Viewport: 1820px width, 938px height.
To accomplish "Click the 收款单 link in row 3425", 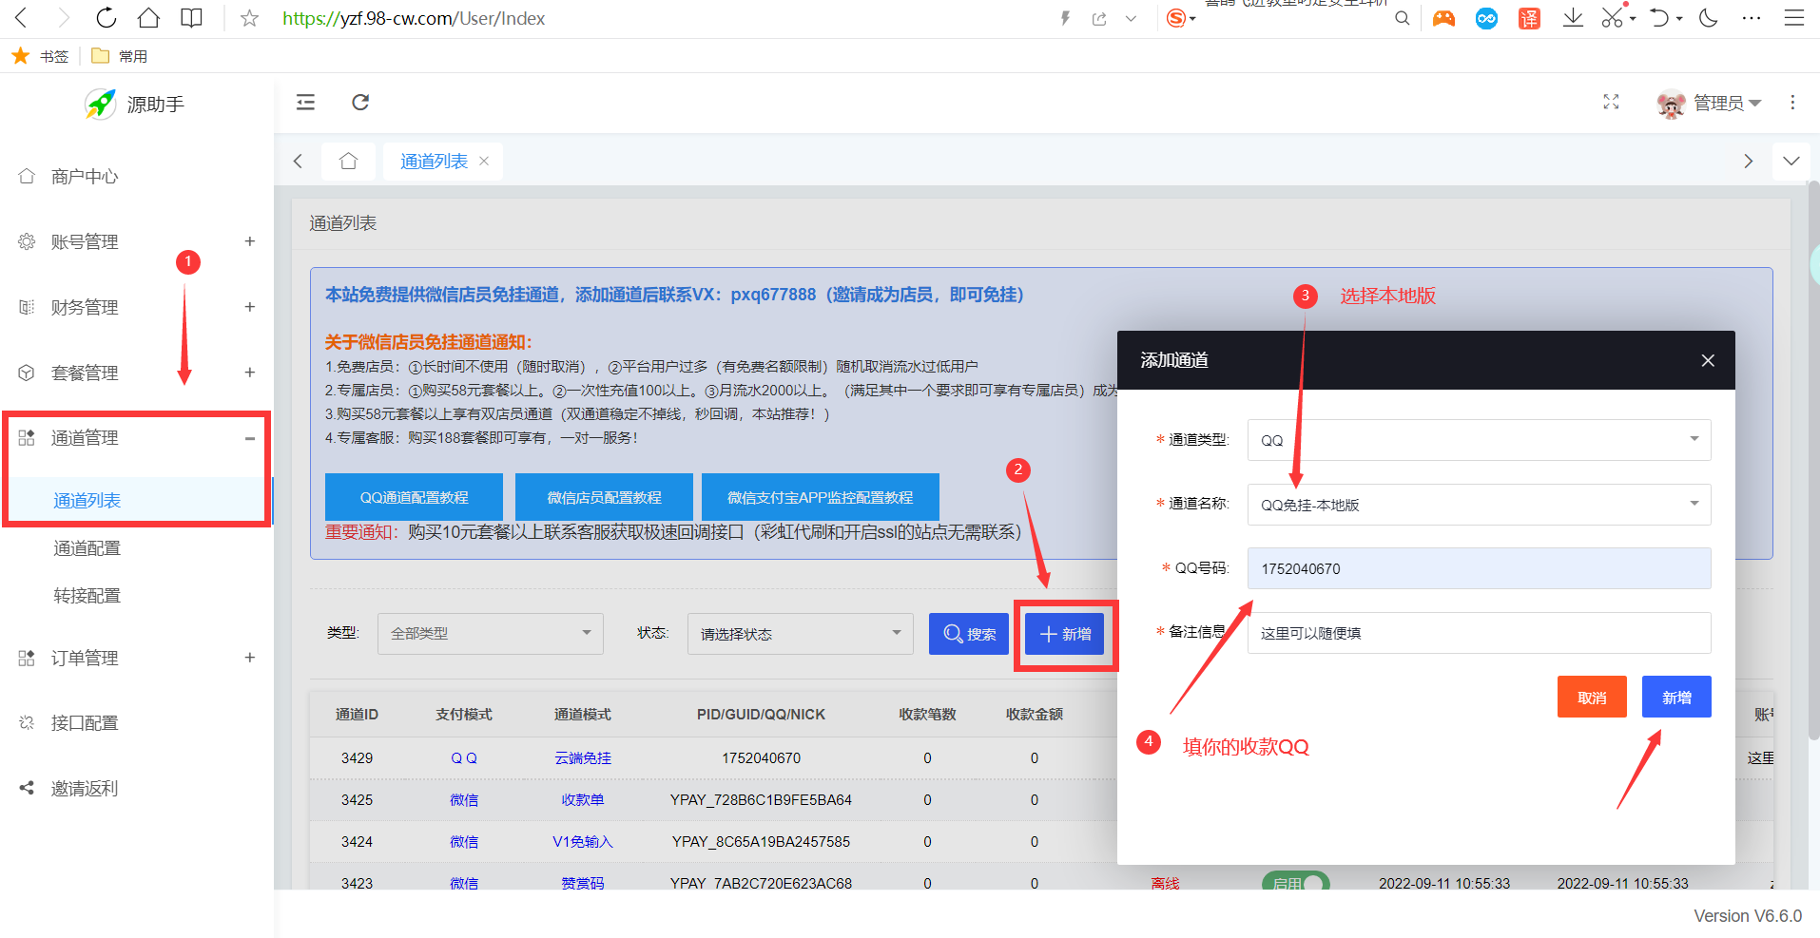I will point(583,800).
